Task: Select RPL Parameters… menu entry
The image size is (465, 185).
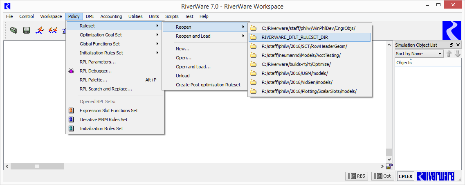Action: coord(115,62)
